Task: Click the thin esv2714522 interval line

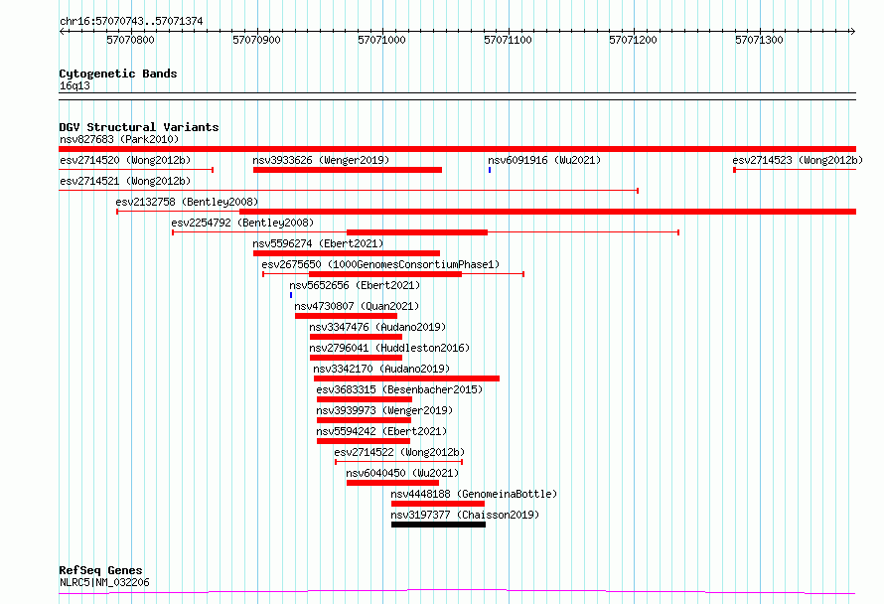Action: pos(399,462)
